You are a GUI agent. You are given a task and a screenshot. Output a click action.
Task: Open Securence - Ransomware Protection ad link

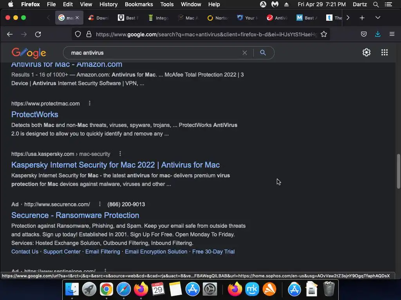point(75,215)
